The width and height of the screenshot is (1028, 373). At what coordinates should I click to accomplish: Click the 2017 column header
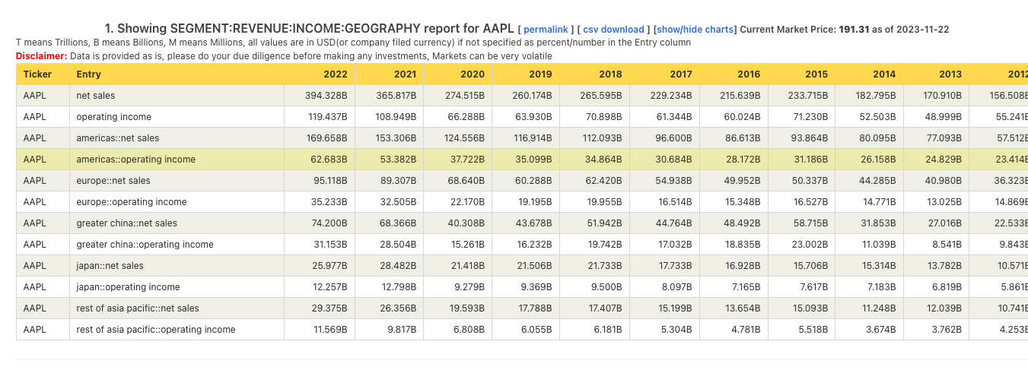click(665, 74)
